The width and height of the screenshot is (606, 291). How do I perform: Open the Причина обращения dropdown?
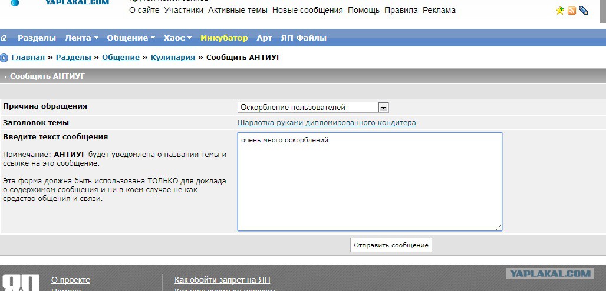click(x=313, y=108)
